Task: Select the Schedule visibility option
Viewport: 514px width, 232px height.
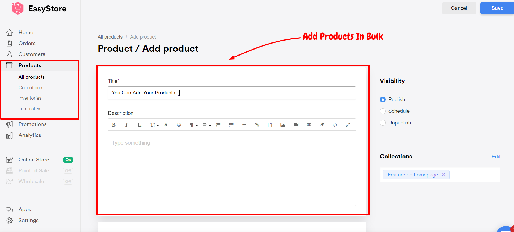Action: [x=383, y=111]
